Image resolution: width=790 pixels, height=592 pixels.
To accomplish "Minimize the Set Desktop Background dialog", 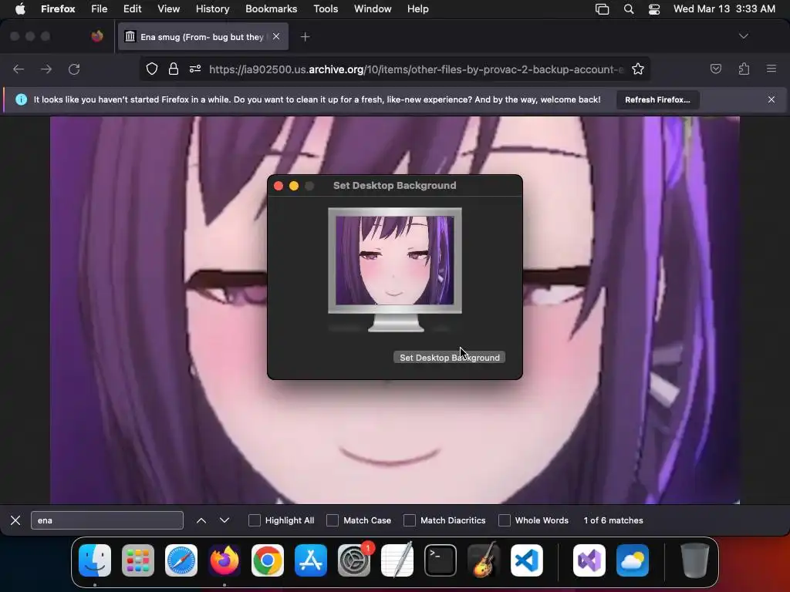I will click(x=294, y=186).
